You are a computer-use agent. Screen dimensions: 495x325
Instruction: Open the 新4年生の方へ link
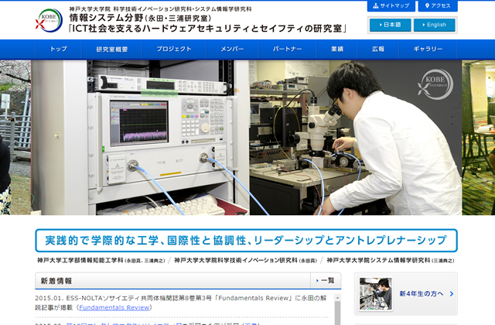[422, 294]
